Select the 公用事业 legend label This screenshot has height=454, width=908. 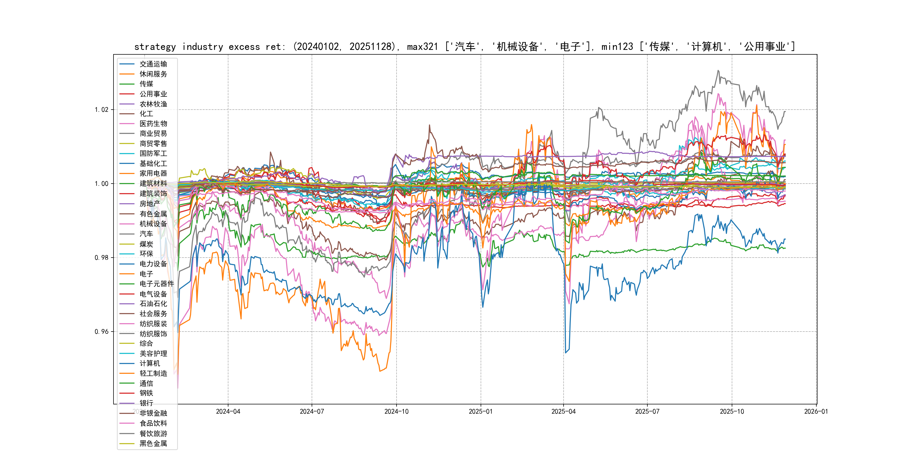(x=153, y=94)
